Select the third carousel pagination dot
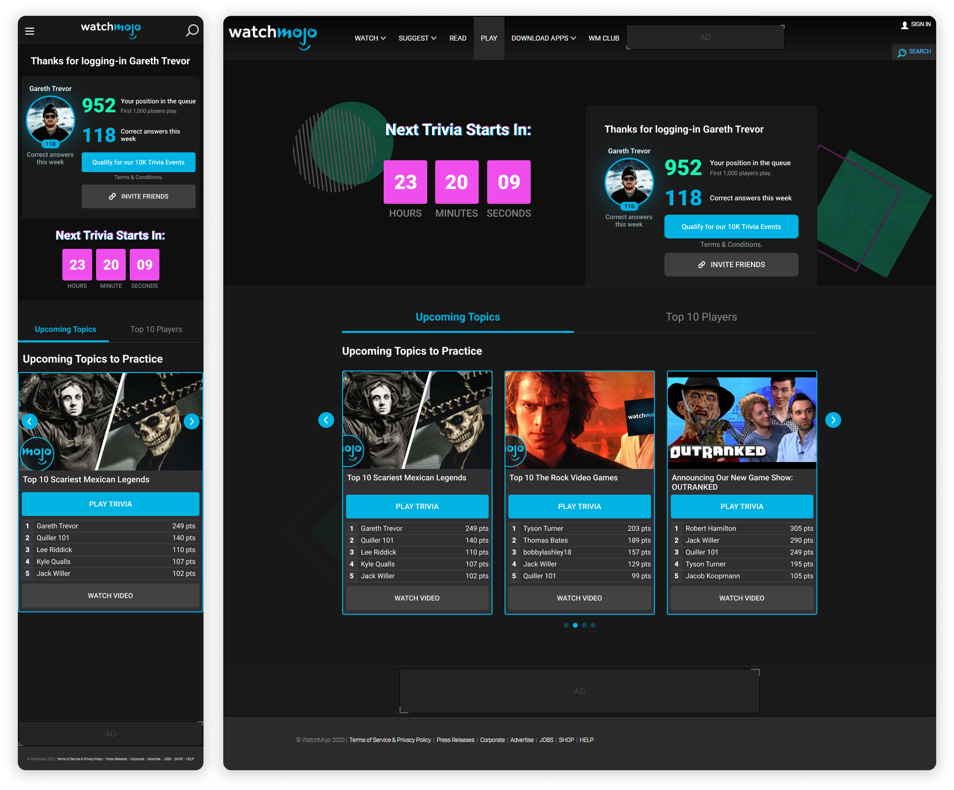 click(584, 625)
